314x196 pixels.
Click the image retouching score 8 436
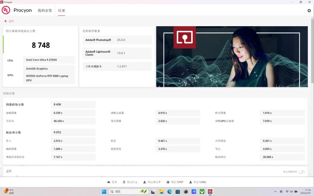pyautogui.click(x=57, y=105)
